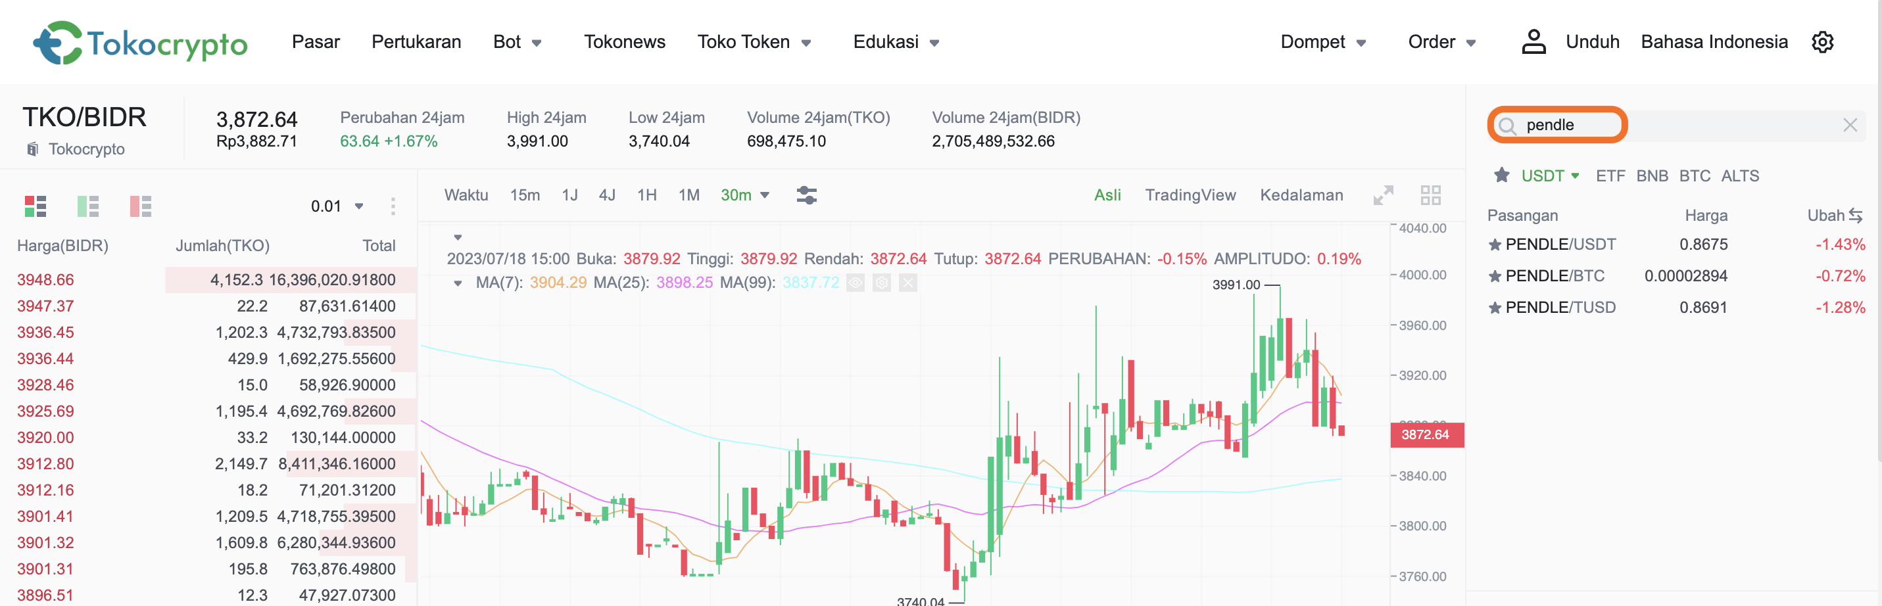Favorite the PENDLE/USDT pair star

1495,245
